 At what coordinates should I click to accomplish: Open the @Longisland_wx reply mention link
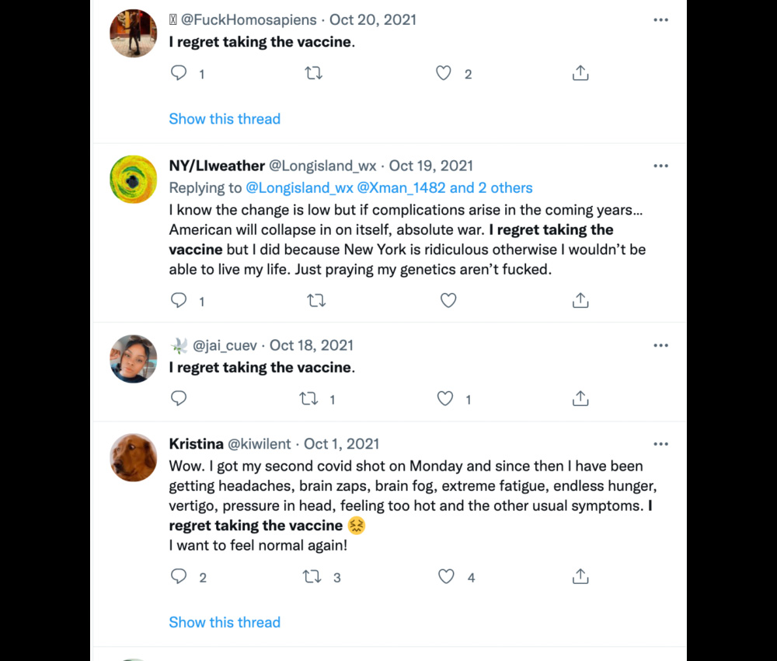point(299,188)
